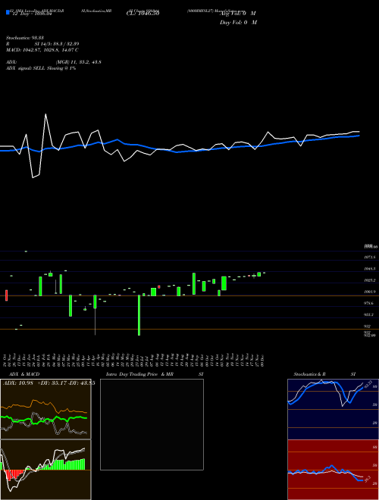The height and width of the screenshot is (500, 379).
Task: Click the '978.6' price axis label
Action: click(x=368, y=303)
